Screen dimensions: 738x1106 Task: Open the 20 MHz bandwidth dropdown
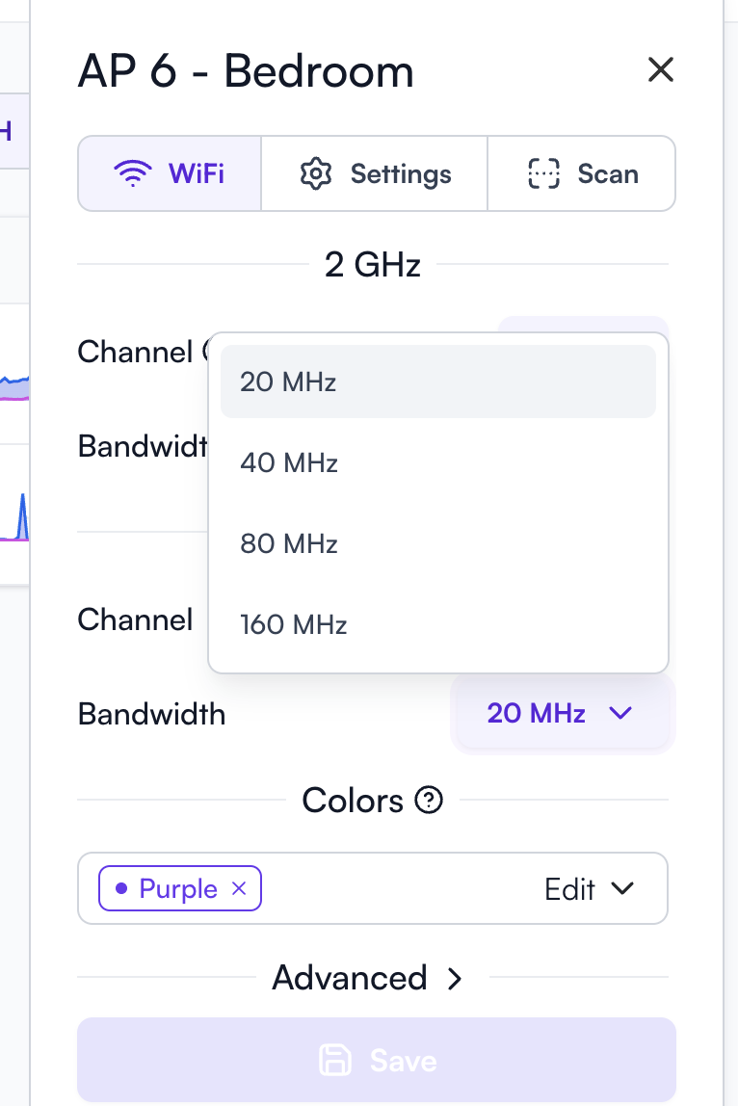click(563, 713)
